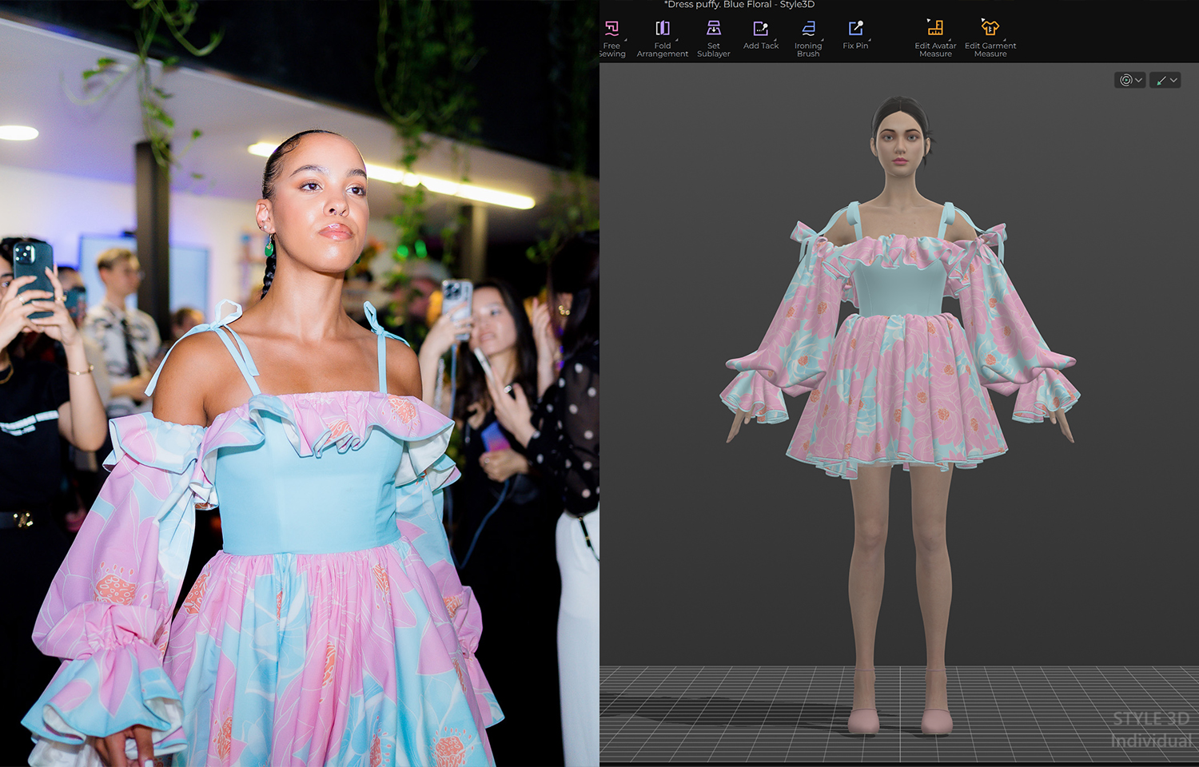Pick the Add Tack tool
This screenshot has height=767, width=1199.
pyautogui.click(x=760, y=35)
